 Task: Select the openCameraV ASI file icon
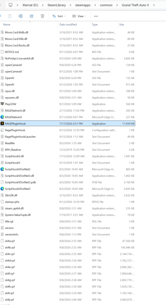point(2,65)
